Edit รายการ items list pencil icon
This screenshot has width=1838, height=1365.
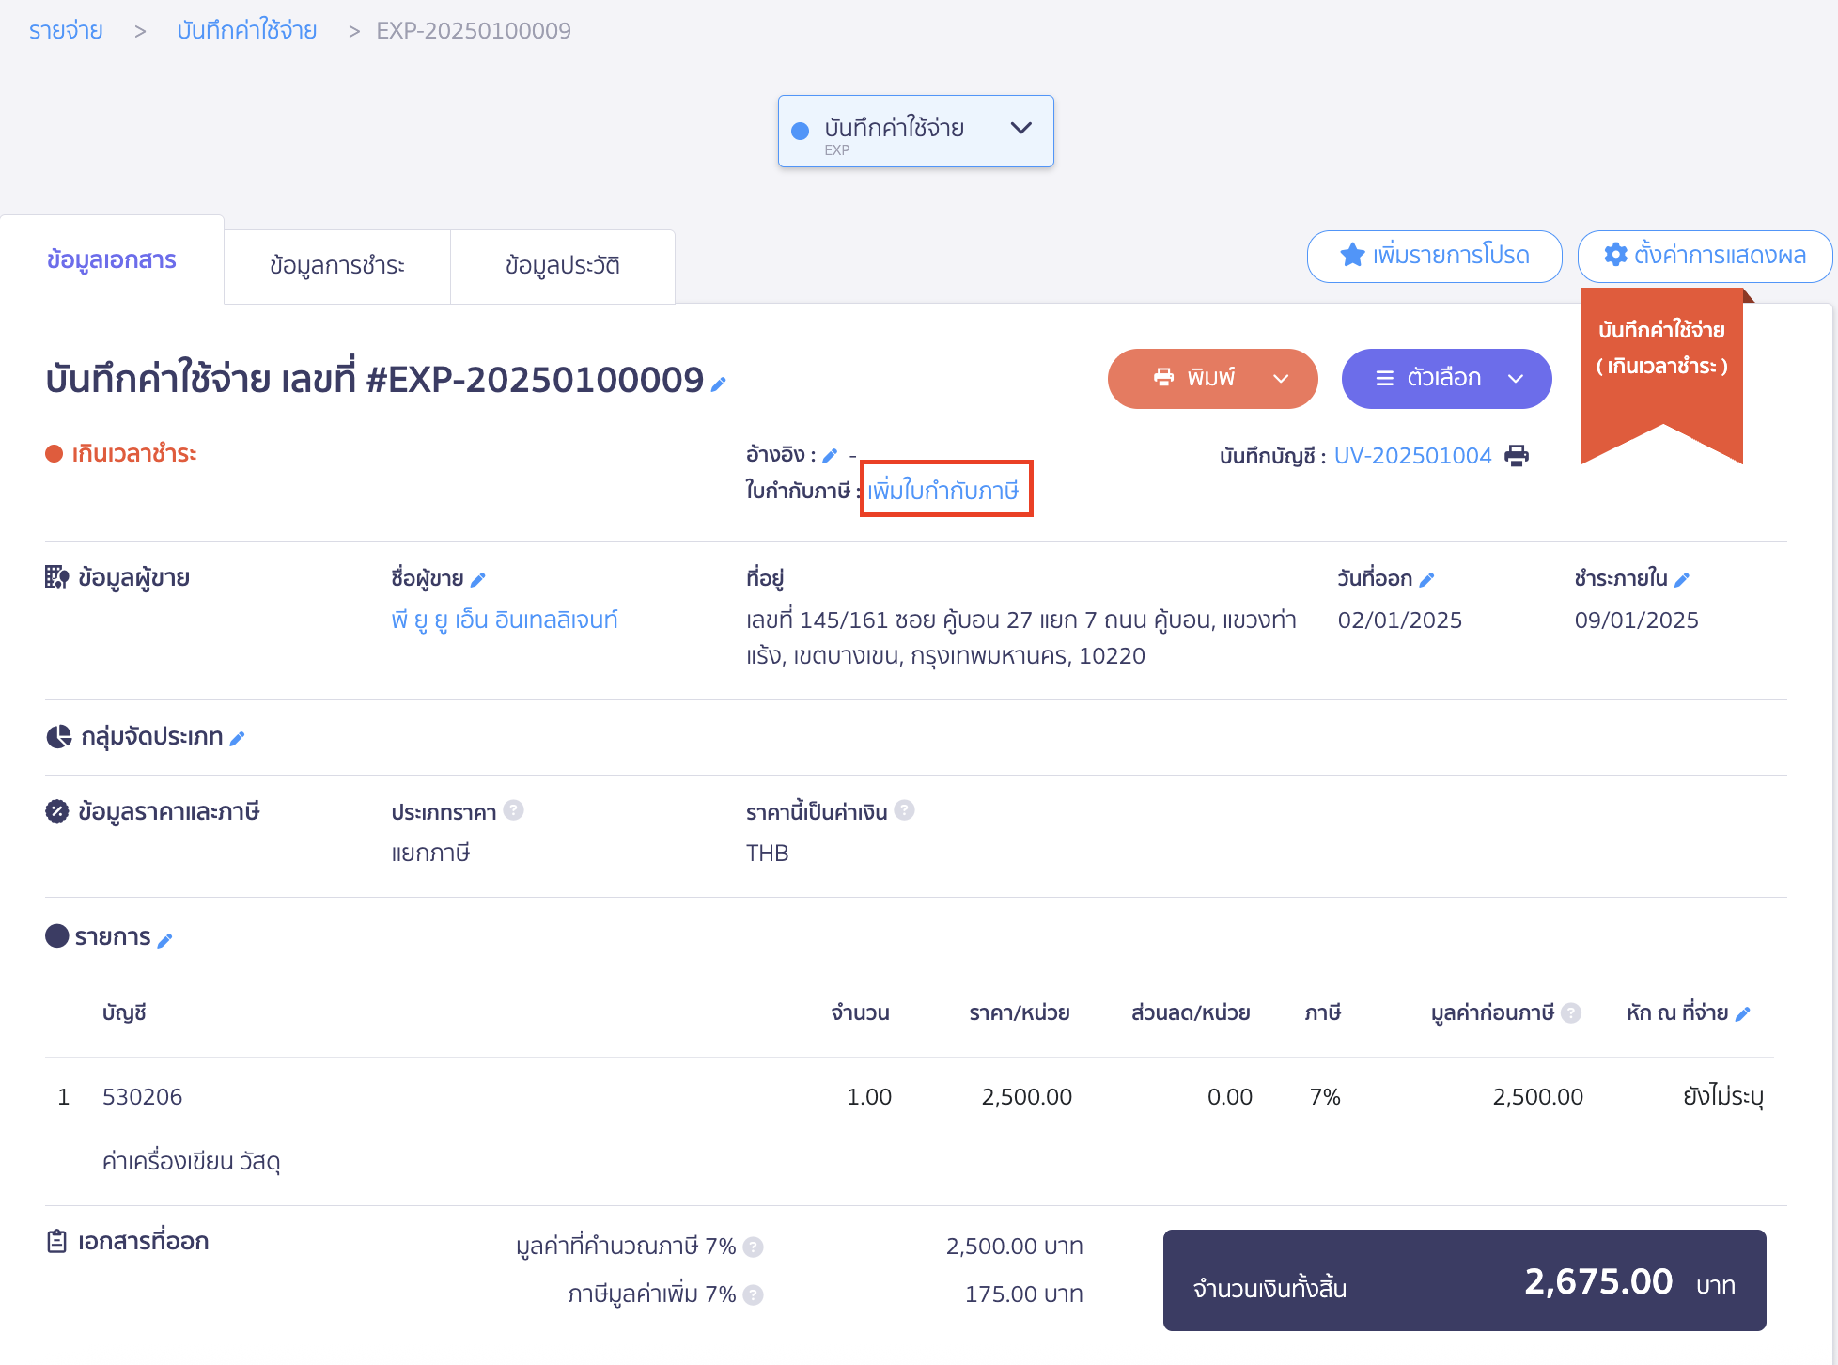tap(164, 940)
